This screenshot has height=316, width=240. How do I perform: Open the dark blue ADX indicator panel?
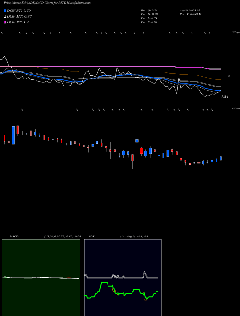point(123,278)
